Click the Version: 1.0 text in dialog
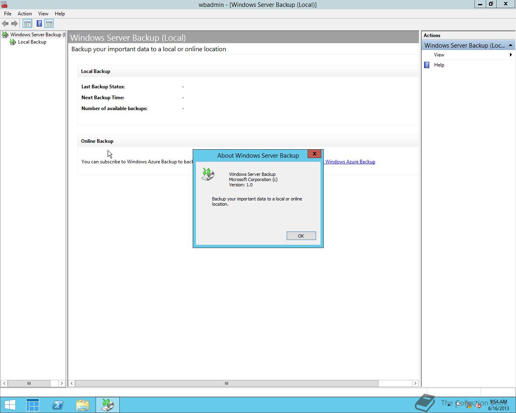 tap(241, 185)
